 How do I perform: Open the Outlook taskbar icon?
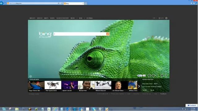pos(81,109)
